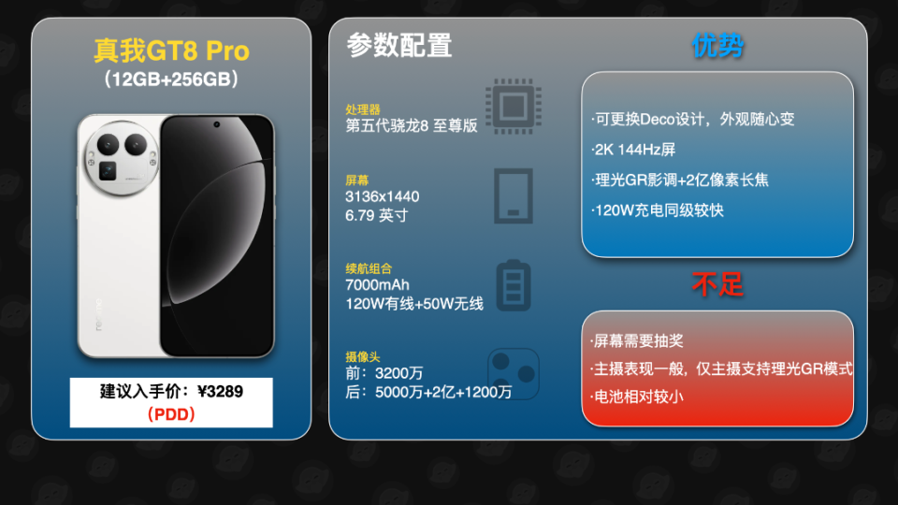Select the 真我GT8 Pro title text
The width and height of the screenshot is (898, 505).
pos(172,50)
